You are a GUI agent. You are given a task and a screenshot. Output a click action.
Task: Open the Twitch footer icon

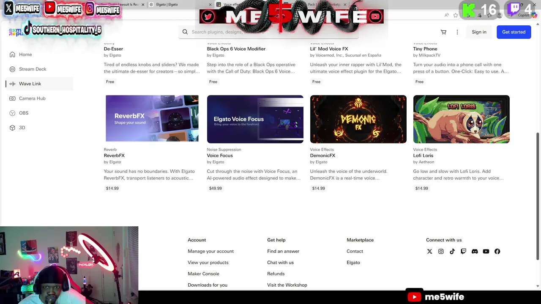click(x=463, y=251)
